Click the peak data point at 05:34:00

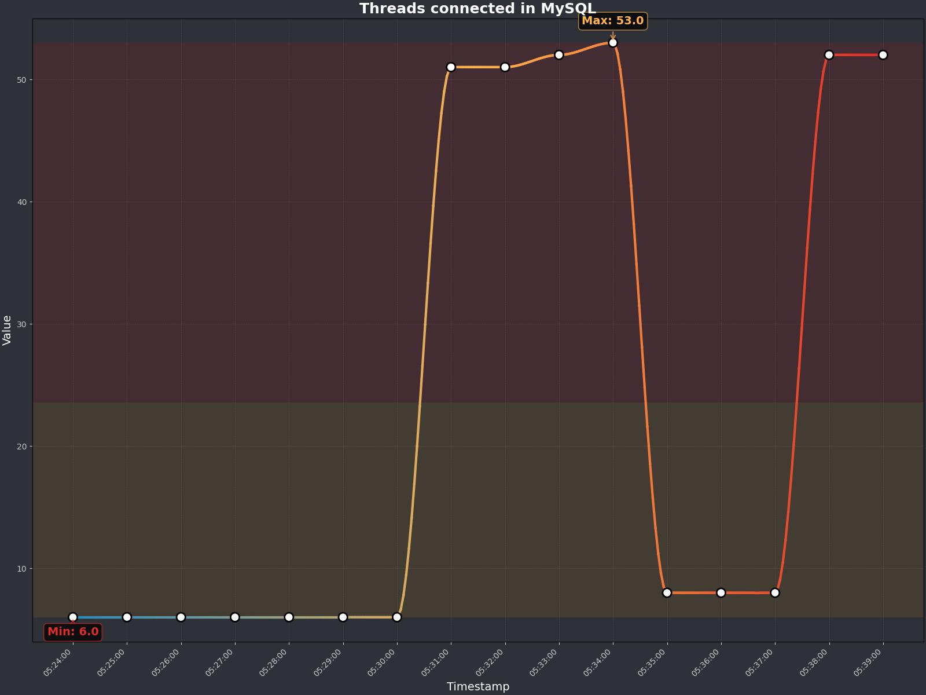(613, 43)
